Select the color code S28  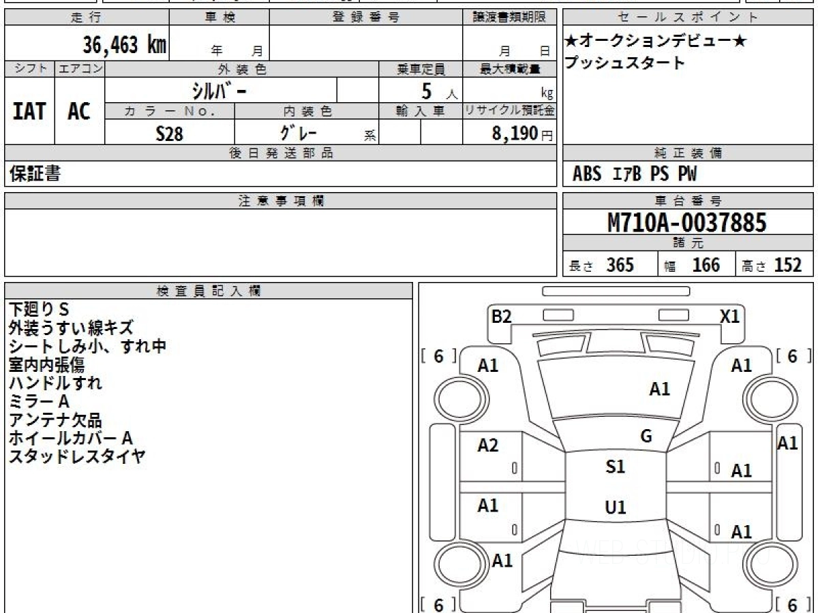pyautogui.click(x=170, y=133)
